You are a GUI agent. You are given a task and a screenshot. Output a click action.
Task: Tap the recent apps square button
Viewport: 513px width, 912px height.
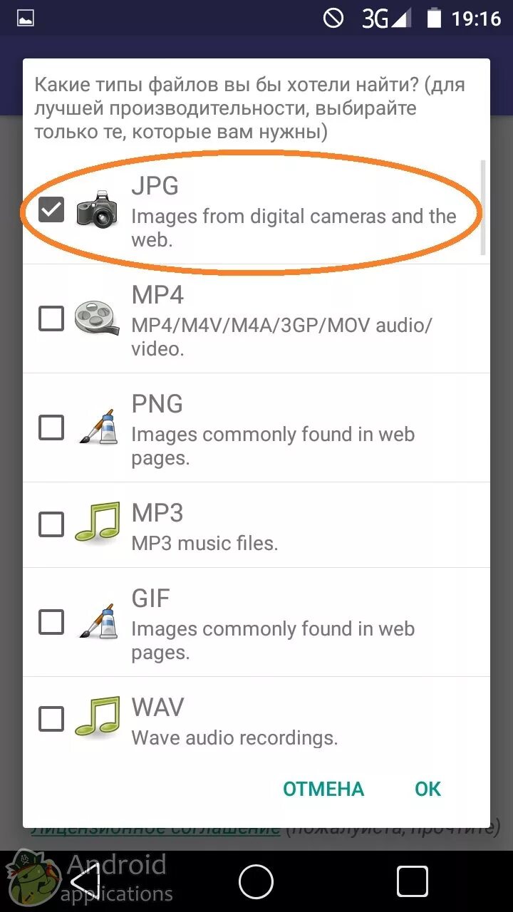click(413, 882)
